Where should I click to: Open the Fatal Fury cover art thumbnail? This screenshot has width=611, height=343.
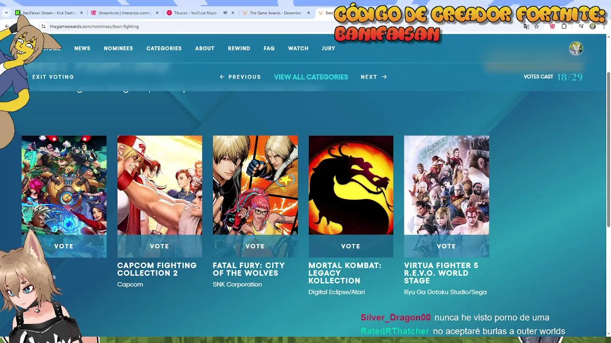point(255,185)
